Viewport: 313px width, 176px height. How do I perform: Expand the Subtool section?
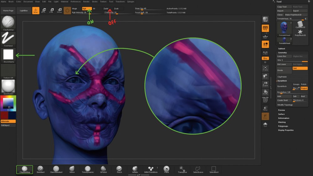click(281, 49)
